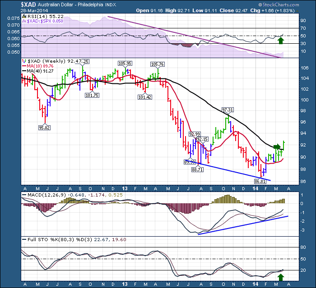Click the 106 price axis label
This screenshot has width=316, height=288.
click(304, 68)
